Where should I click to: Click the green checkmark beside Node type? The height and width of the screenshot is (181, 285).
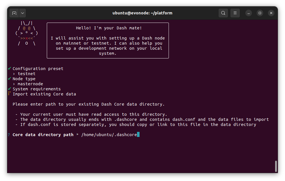pos(10,79)
